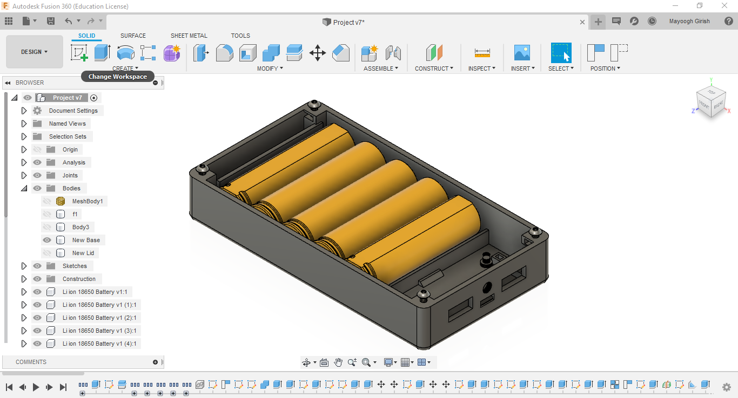Click Capture Position icon
The width and height of the screenshot is (738, 398).
click(596, 53)
